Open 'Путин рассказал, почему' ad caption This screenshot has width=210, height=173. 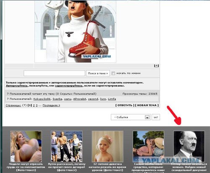pyautogui.click(x=67, y=167)
